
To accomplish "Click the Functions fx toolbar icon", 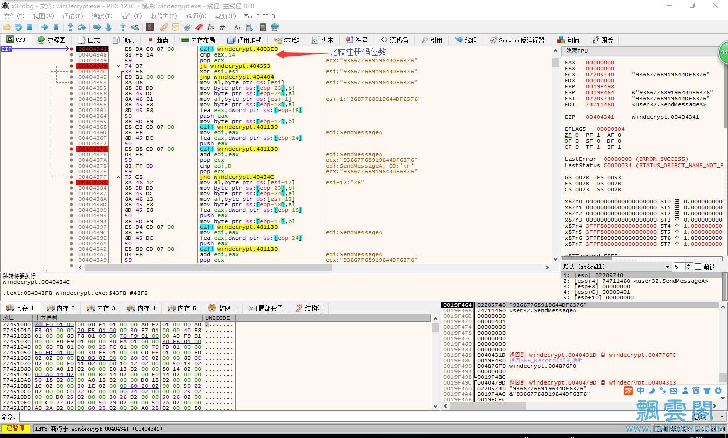I will [211, 27].
